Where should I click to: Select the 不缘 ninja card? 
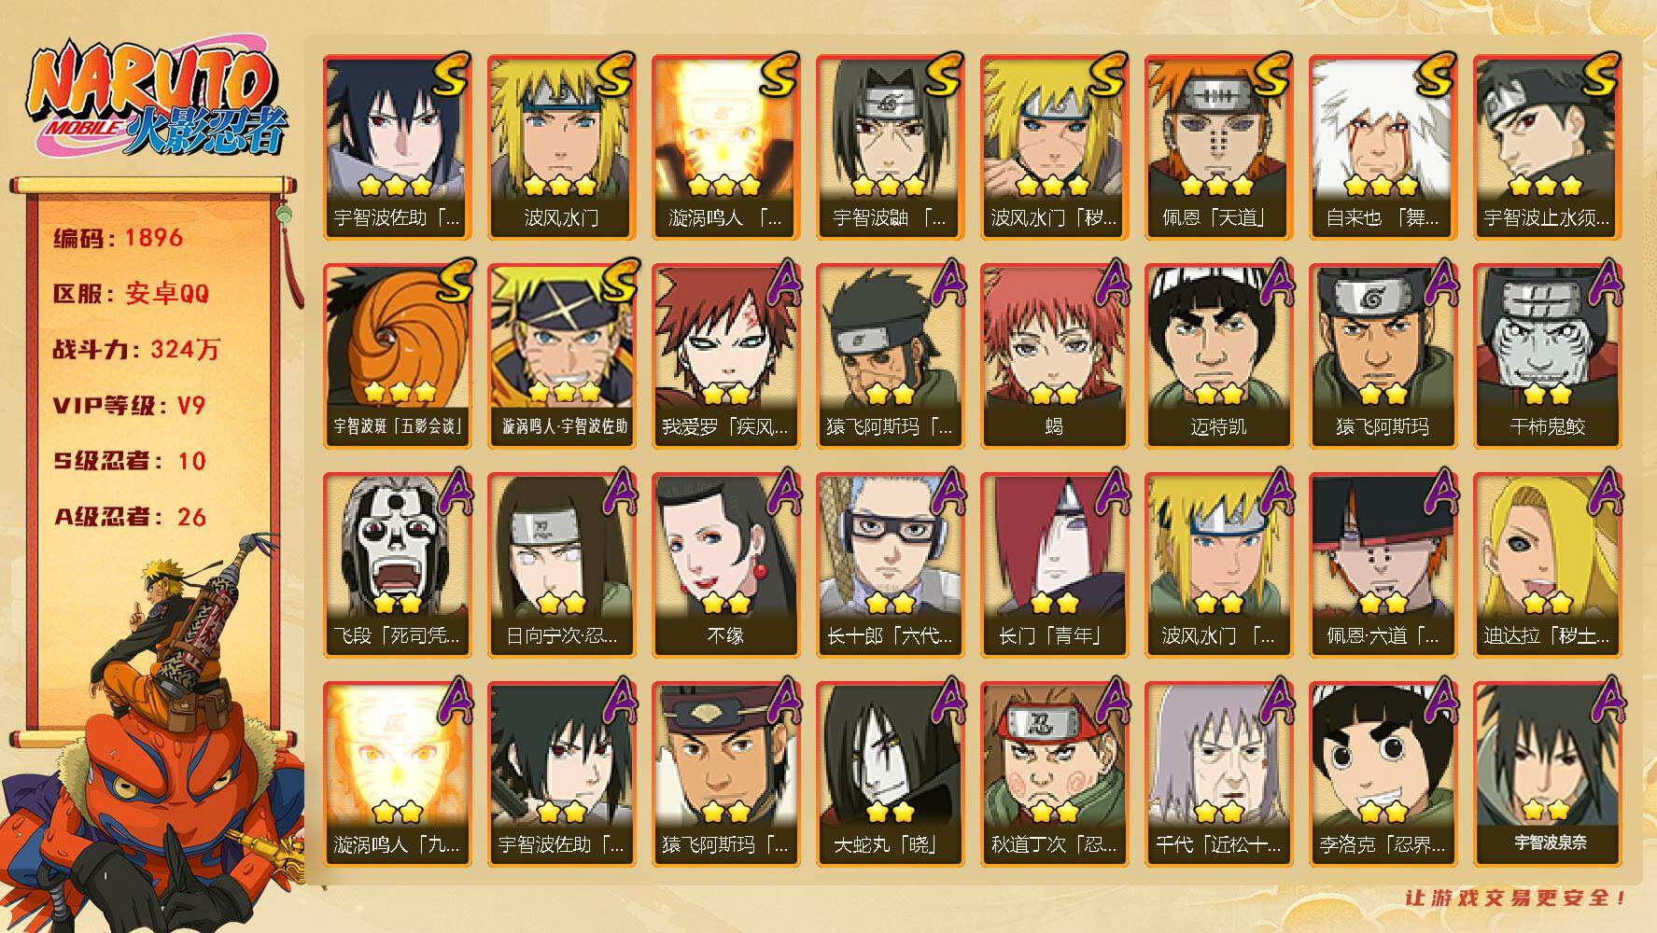pos(725,565)
